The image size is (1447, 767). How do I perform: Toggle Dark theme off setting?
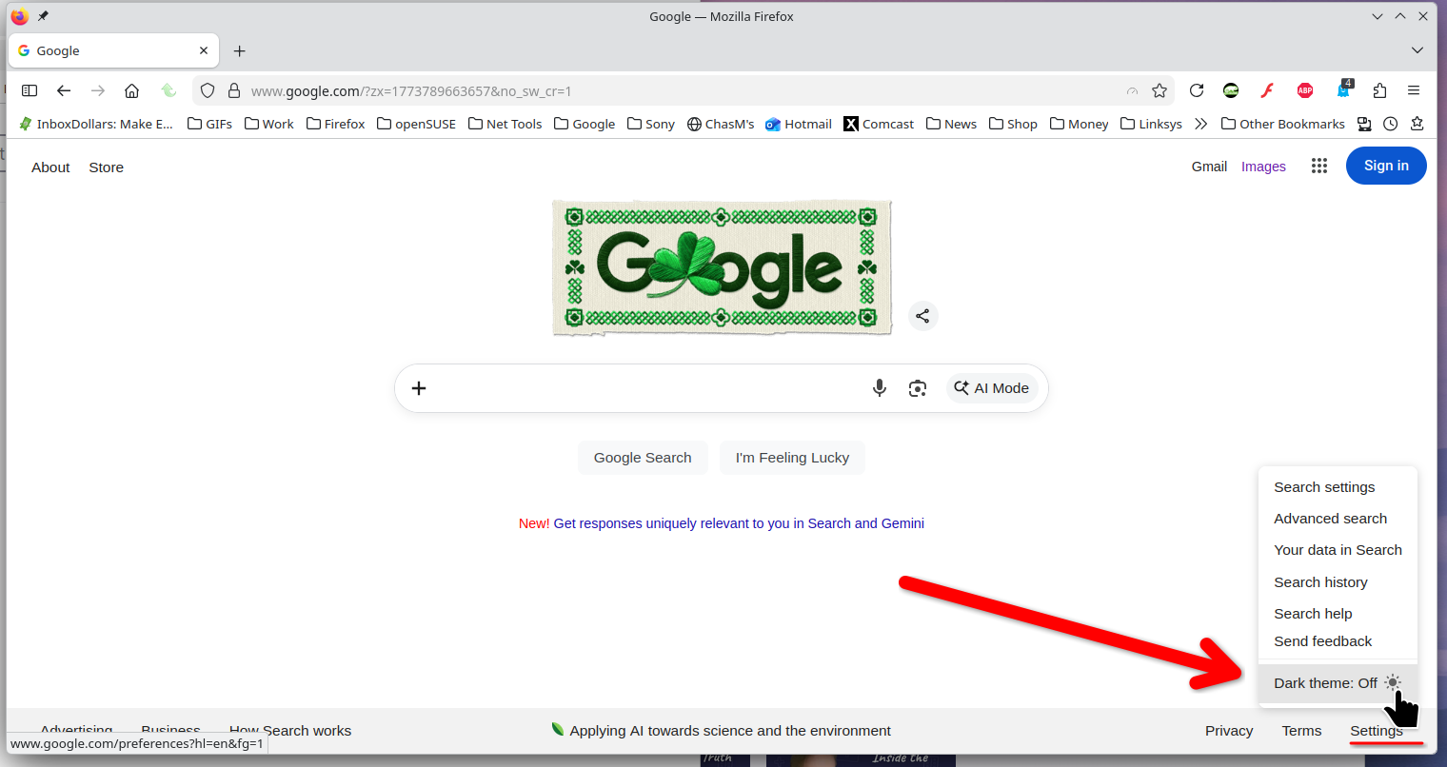(1338, 683)
